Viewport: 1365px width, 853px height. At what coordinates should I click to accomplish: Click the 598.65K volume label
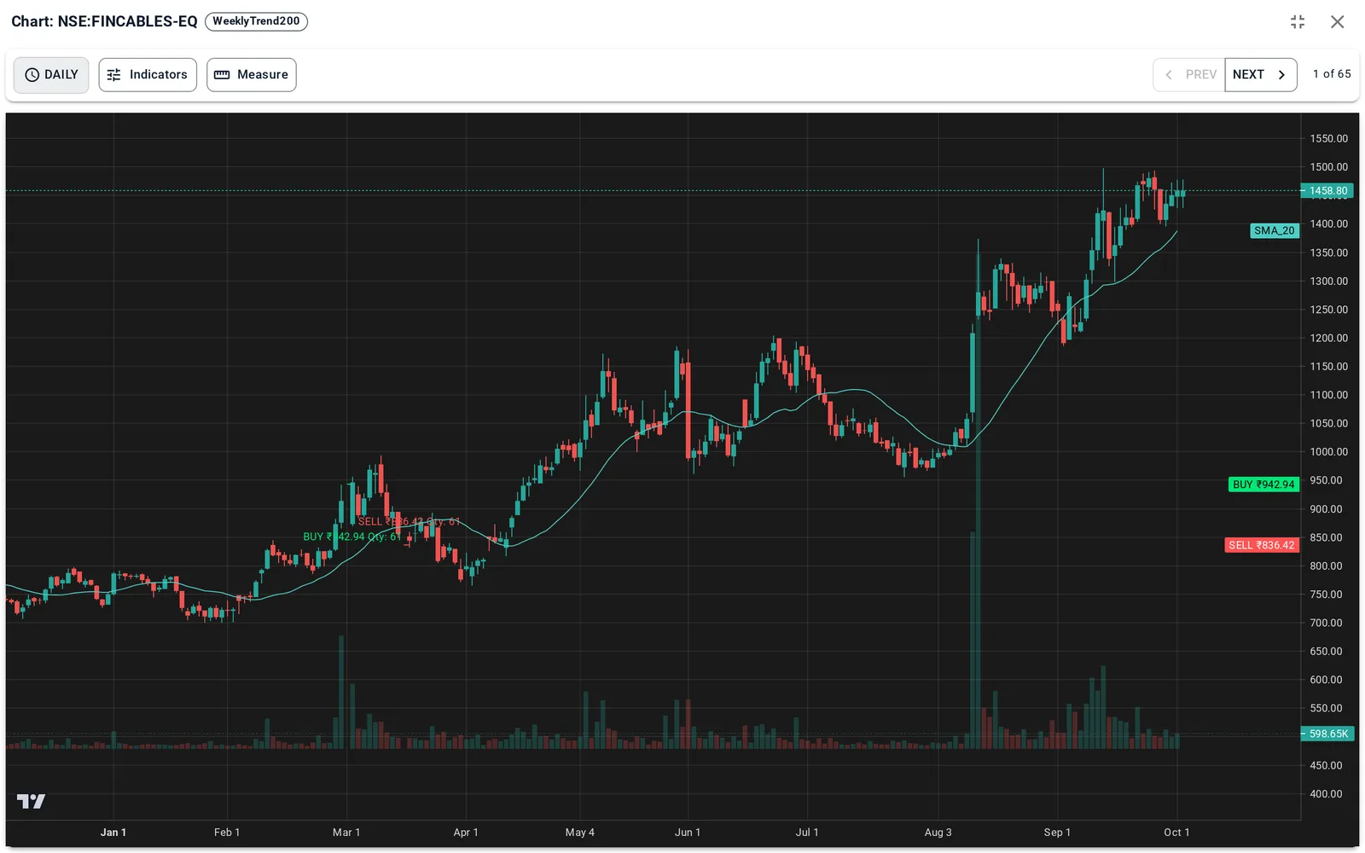point(1328,734)
